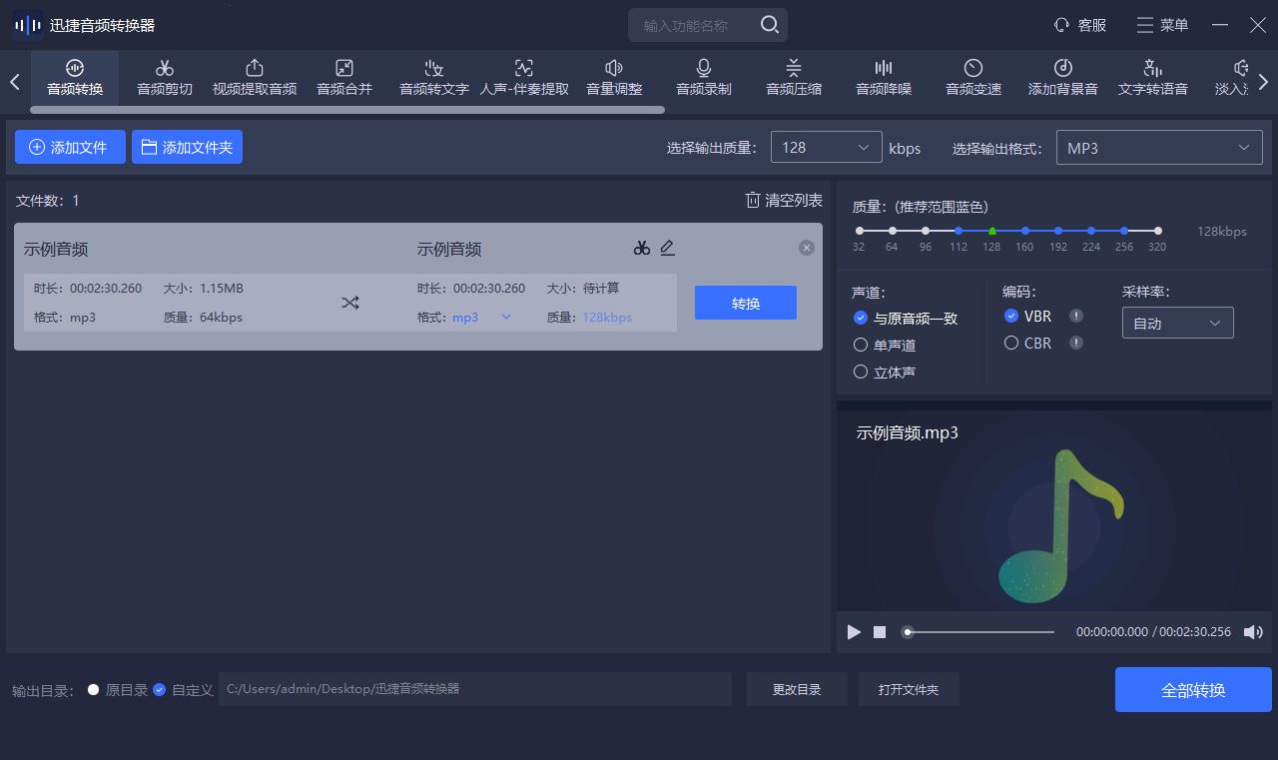Viewport: 1278px width, 760px height.
Task: Open the 音频降噪 noise reduction tool
Action: click(884, 78)
